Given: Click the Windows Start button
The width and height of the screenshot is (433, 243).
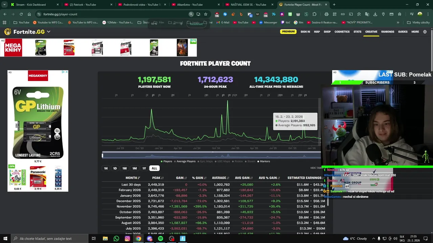Looking at the screenshot, I should pyautogui.click(x=5, y=239).
